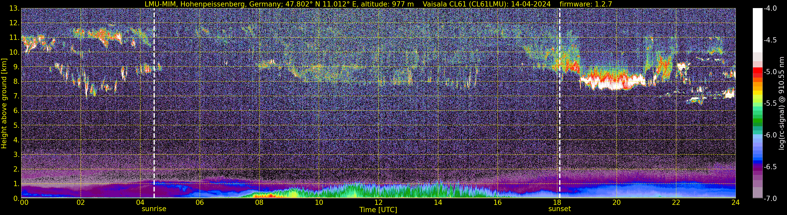Image resolution: width=787 pixels, height=215 pixels.
Task: Click 'firmware: 1.2.7' in the title
Action: [x=586, y=4]
